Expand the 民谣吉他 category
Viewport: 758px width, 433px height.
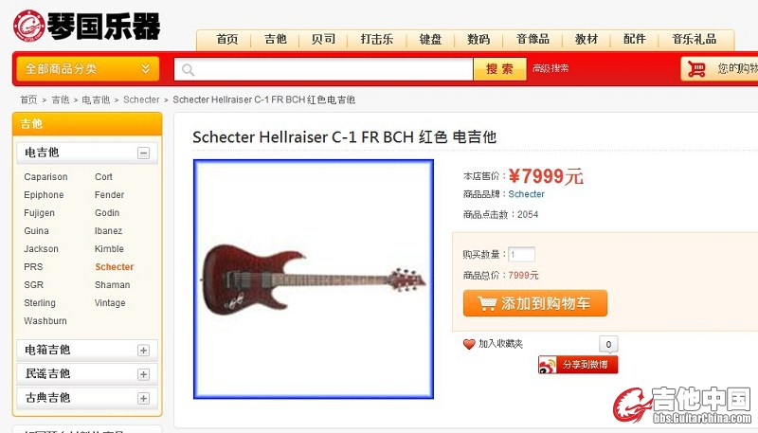tap(143, 374)
